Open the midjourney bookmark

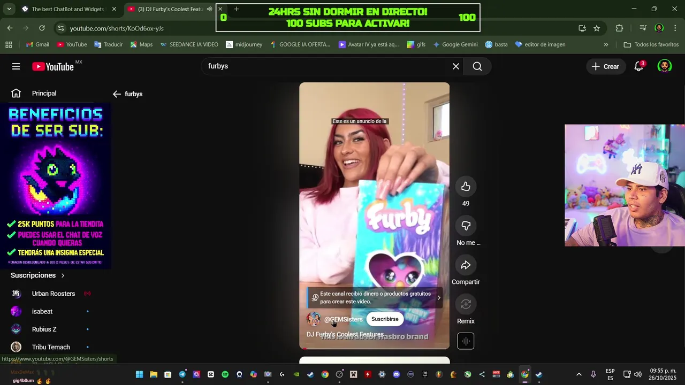click(x=244, y=45)
